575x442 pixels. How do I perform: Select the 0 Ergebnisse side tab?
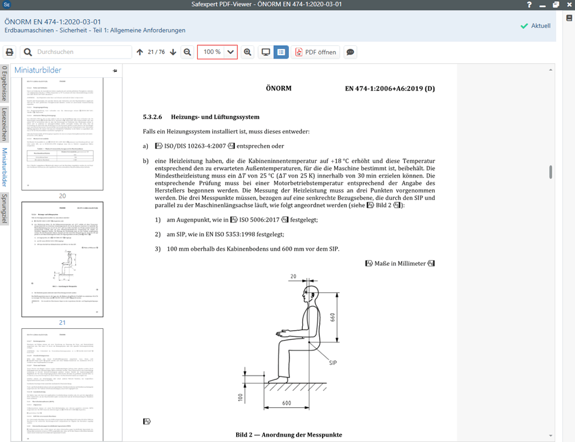5,84
